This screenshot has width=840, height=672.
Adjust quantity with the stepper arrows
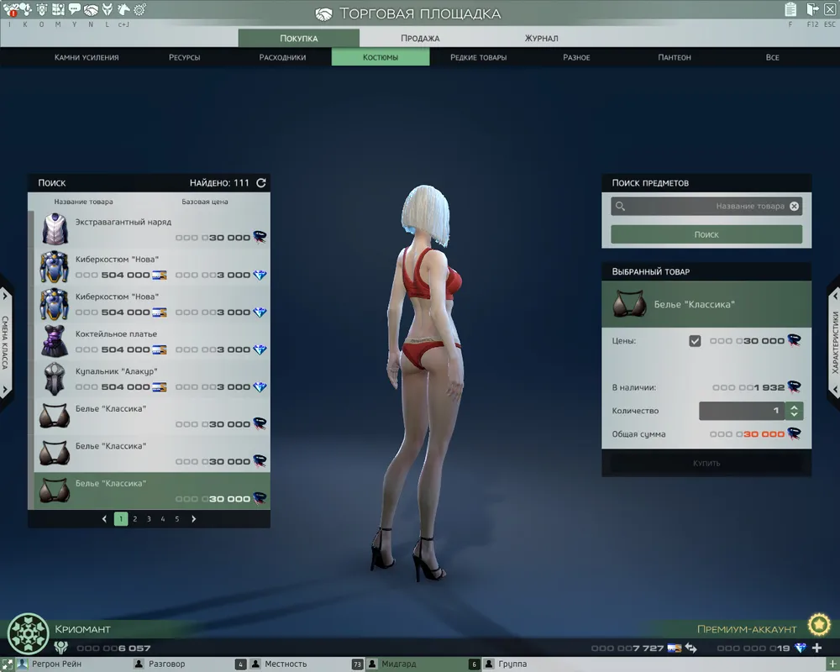794,411
